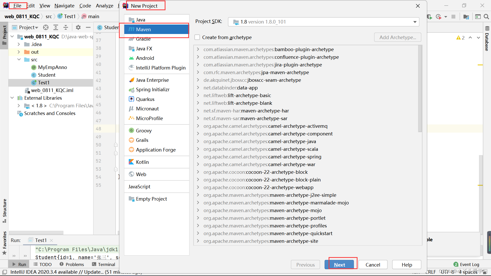Open the Navigate menu

pos(64,6)
